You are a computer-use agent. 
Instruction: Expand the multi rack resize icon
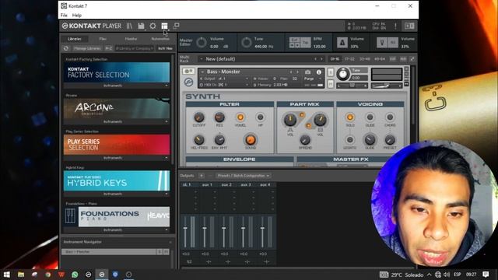click(x=412, y=59)
